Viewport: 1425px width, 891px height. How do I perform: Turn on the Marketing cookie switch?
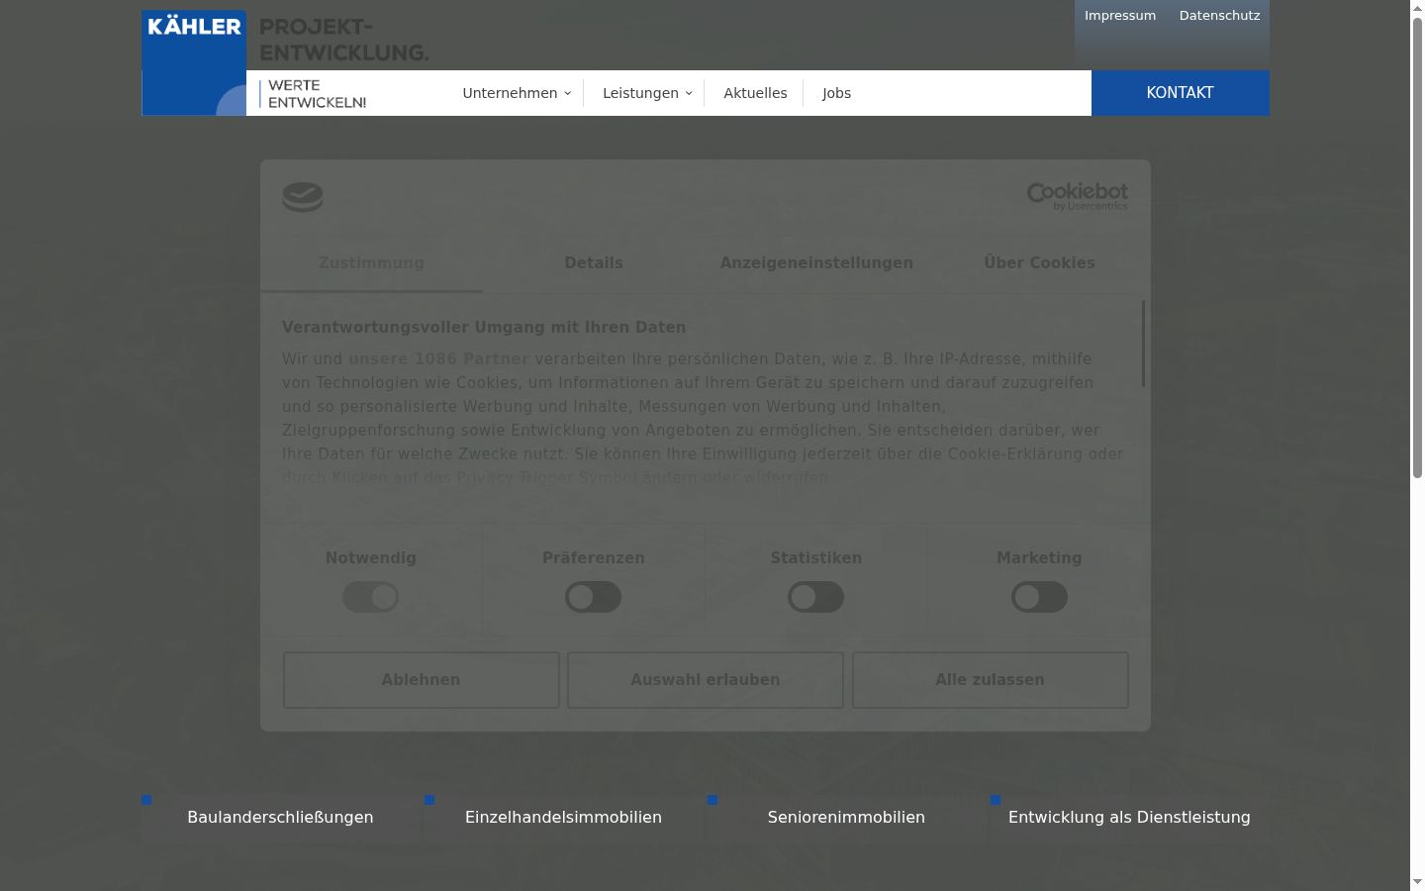coord(1039,597)
